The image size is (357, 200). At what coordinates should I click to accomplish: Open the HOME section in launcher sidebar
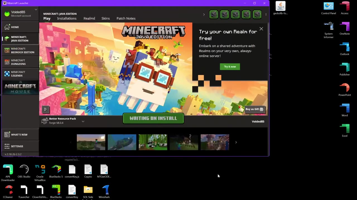[20, 27]
